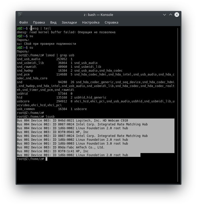Image resolution: width=197 pixels, height=205 pixels.
Task: Open the Справка menu
Action: tap(112, 22)
